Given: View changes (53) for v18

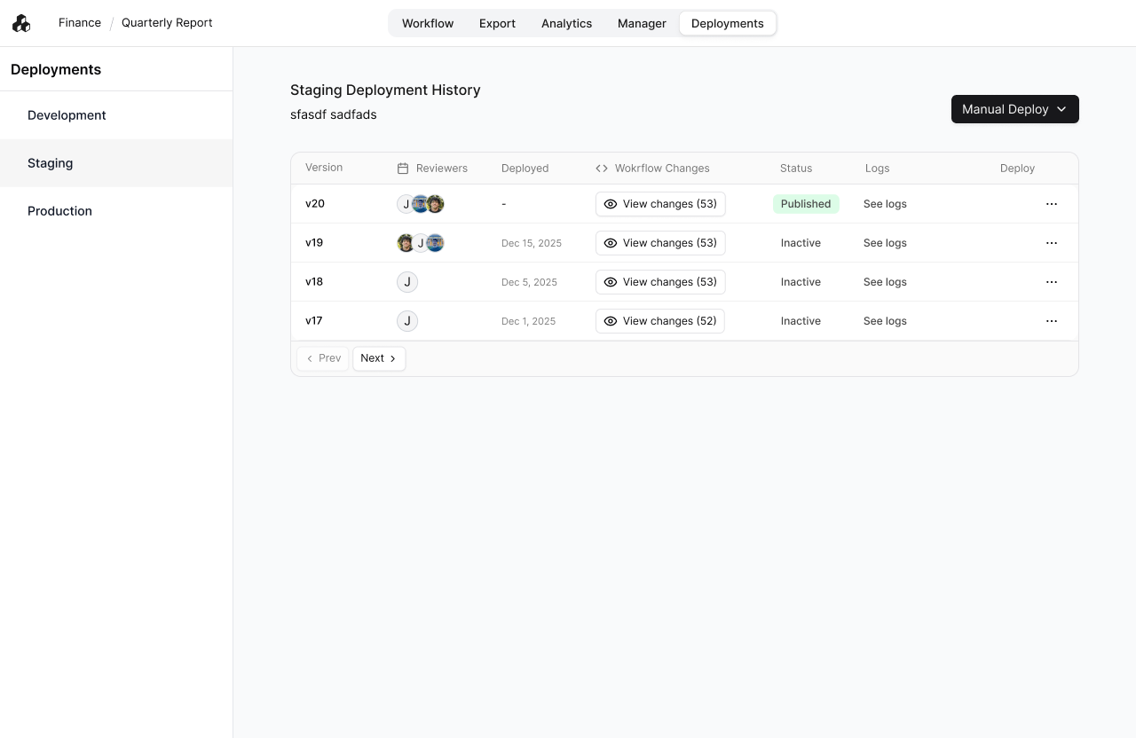Looking at the screenshot, I should (660, 282).
